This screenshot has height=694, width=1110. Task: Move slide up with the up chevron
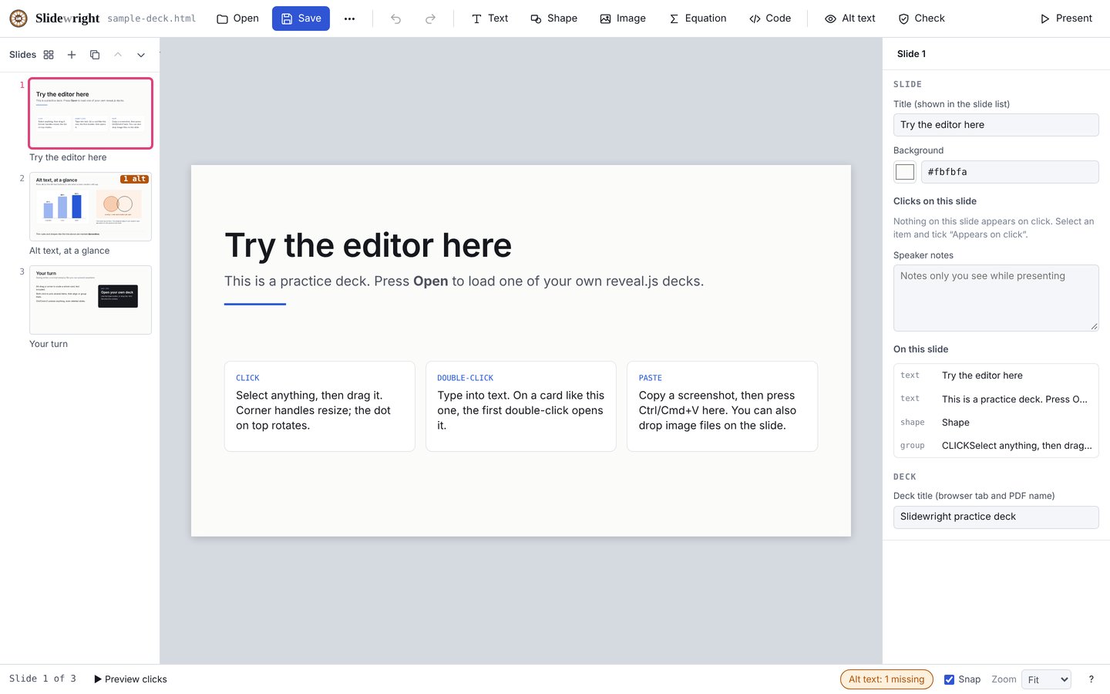pyautogui.click(x=118, y=55)
